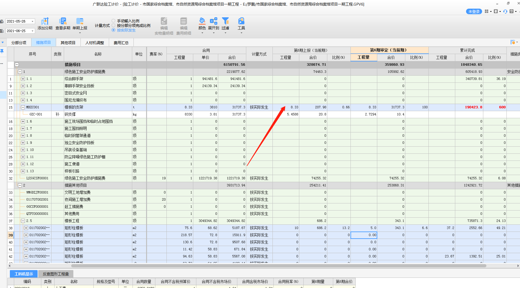
Task: Open dropdown next to column settings icon
Action: pos(517,42)
